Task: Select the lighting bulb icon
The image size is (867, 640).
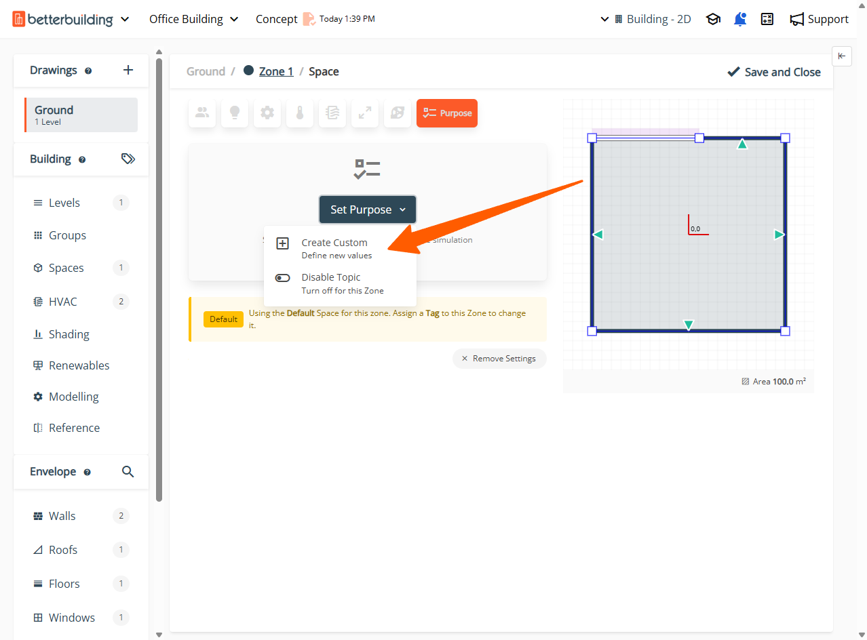Action: 235,113
